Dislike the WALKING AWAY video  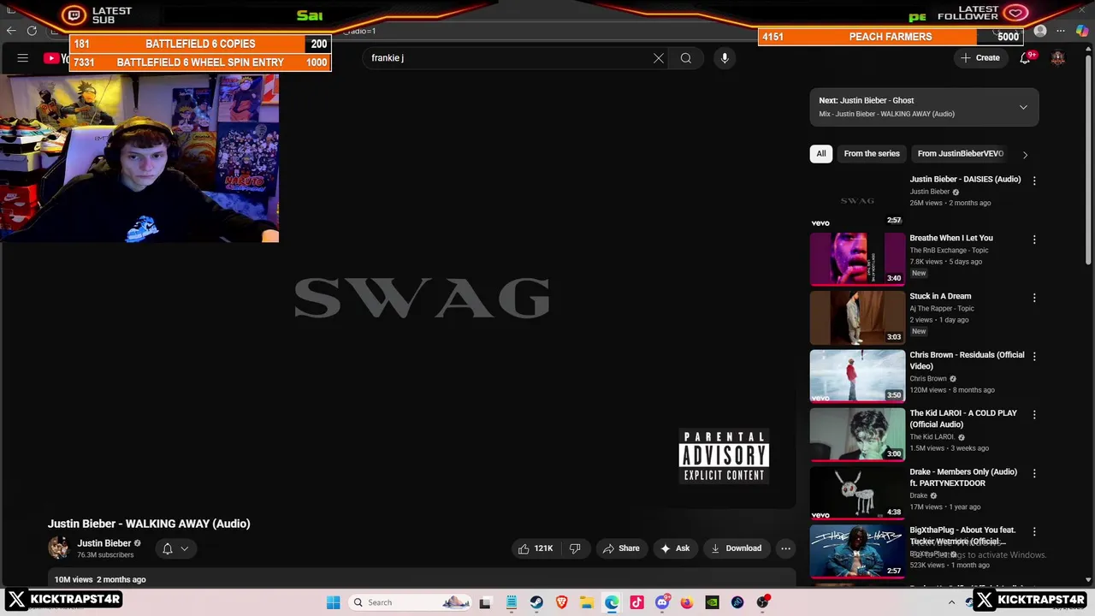coord(575,548)
